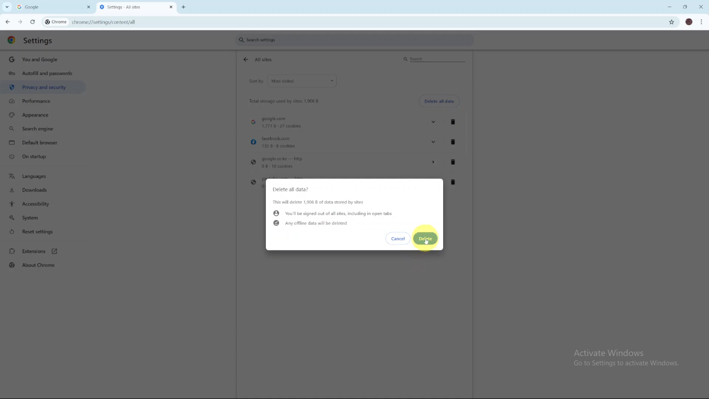Click the google.co.ke globe icon
Screen dimensions: 709x399
click(253, 162)
